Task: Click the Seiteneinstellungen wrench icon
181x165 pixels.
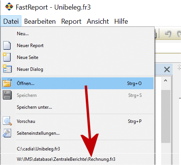Action: (x=7, y=133)
